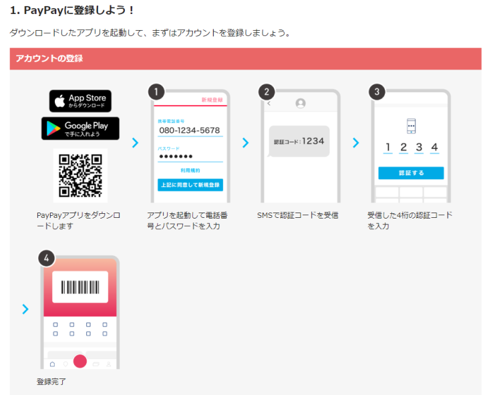Click the アカウントの登録 section header
Viewport: 489px width, 395px height.
point(245,59)
